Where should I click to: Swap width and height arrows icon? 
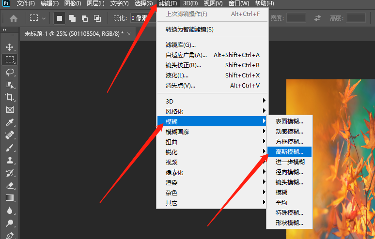click(x=317, y=18)
